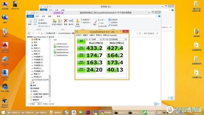Open the 1GiB test size dropdown
The height and width of the screenshot is (115, 204).
point(97,39)
